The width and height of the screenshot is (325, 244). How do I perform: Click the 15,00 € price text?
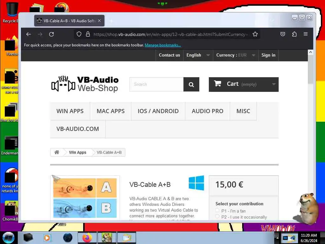coord(229,185)
